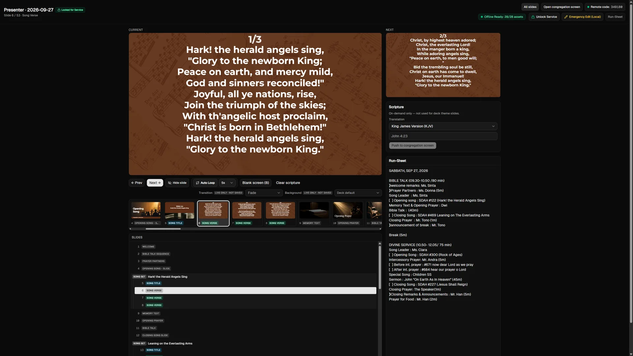This screenshot has width=633, height=356.
Task: Click Clear scripture
Action: point(288,183)
